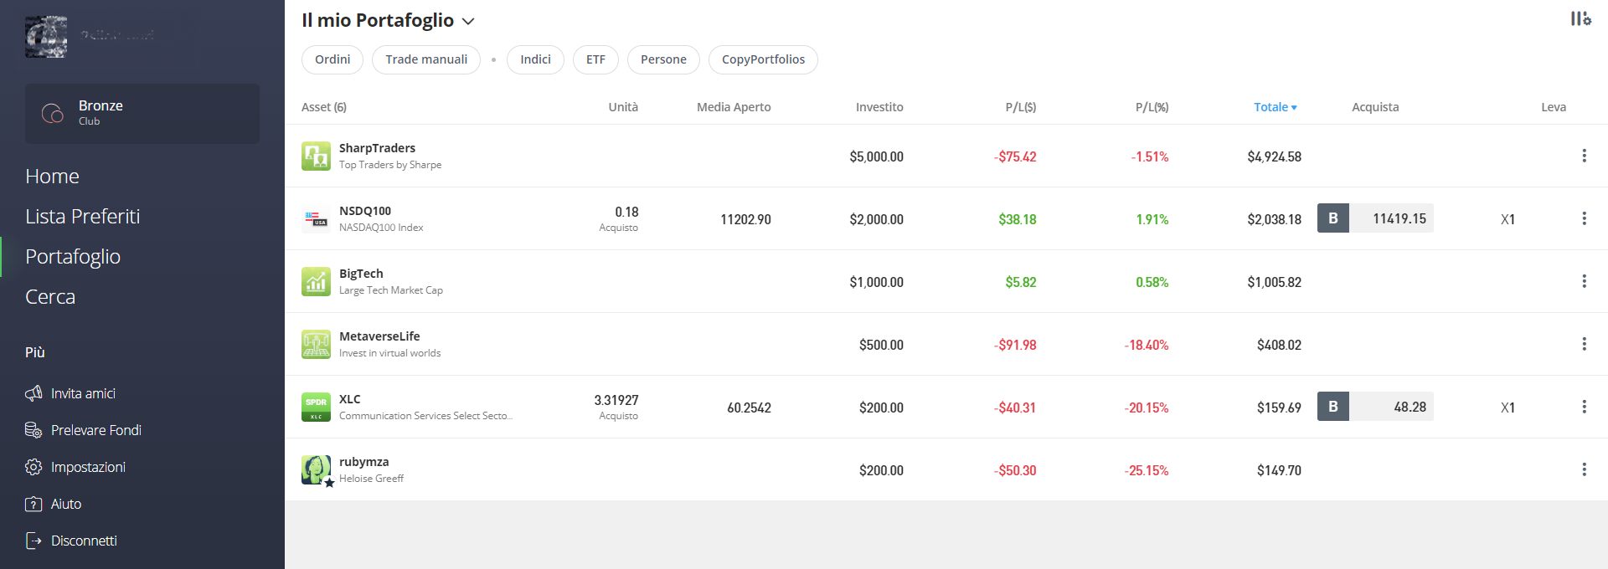Expand the Il mio Portafoglio dropdown
This screenshot has width=1608, height=569.
click(x=469, y=21)
